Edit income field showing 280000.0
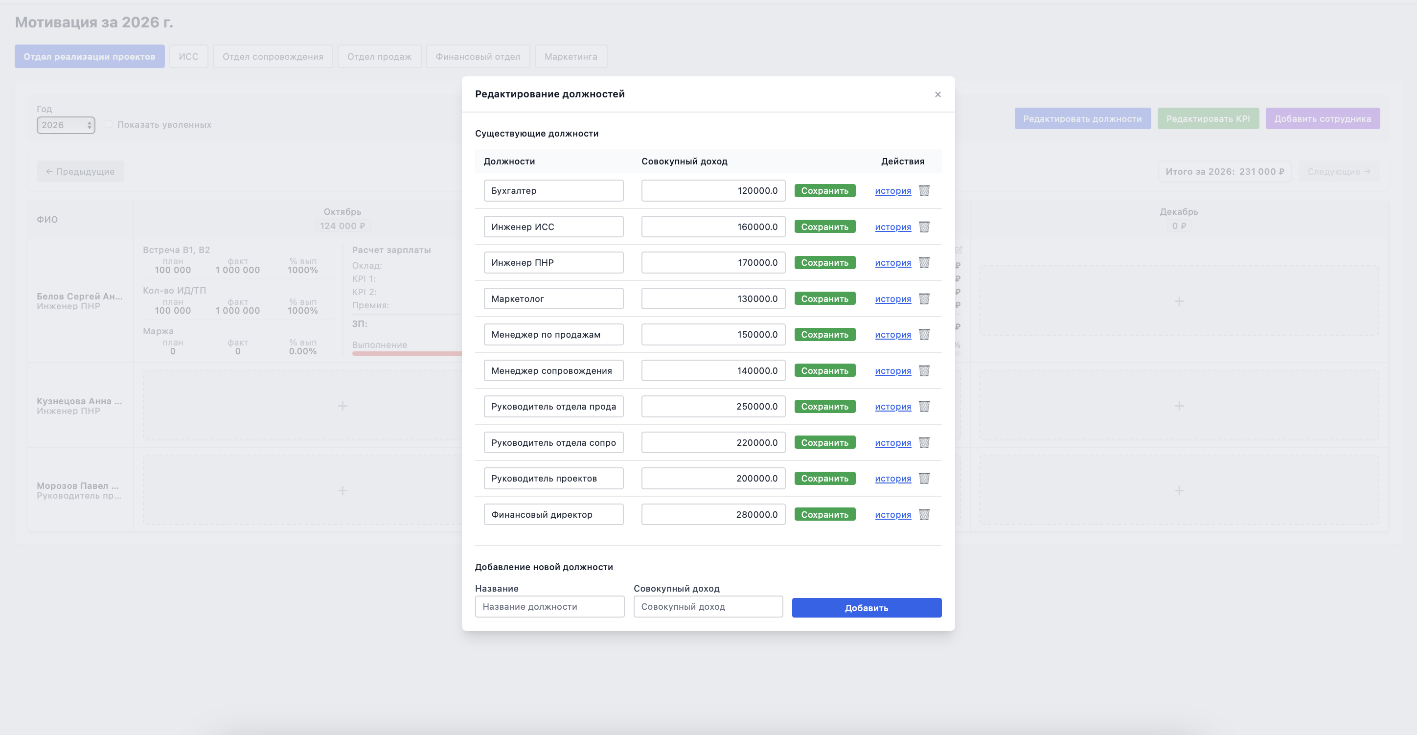The height and width of the screenshot is (735, 1417). 713,515
